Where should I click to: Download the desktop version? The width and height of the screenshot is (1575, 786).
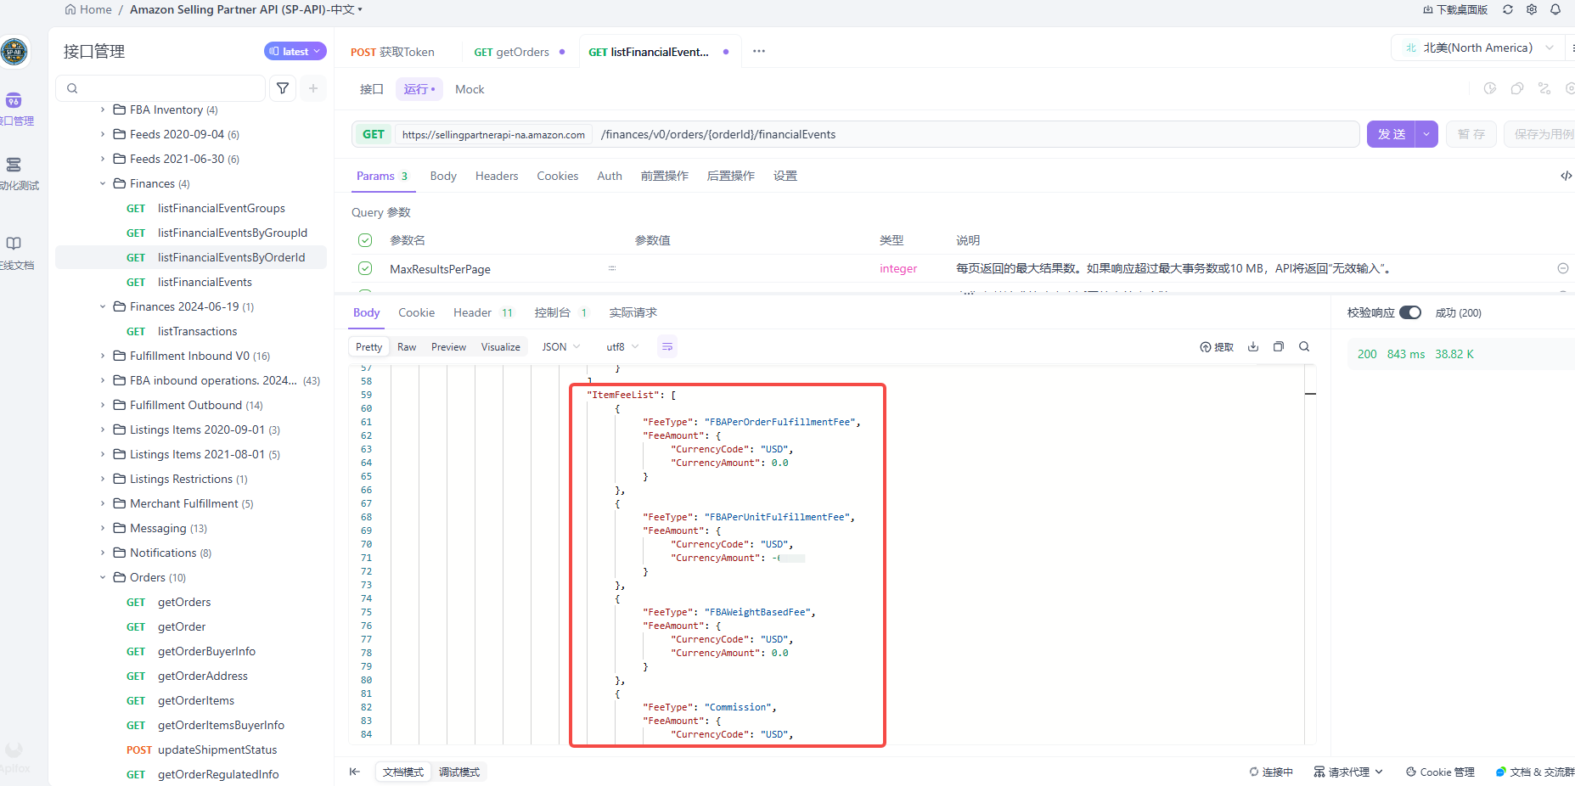[x=1455, y=9]
